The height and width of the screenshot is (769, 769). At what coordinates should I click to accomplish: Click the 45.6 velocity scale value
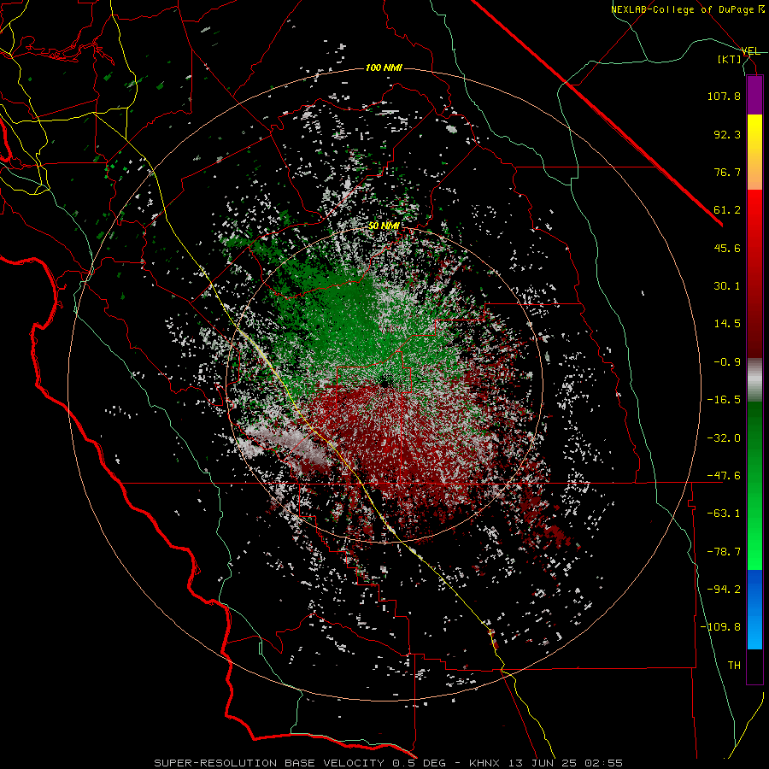pos(727,248)
